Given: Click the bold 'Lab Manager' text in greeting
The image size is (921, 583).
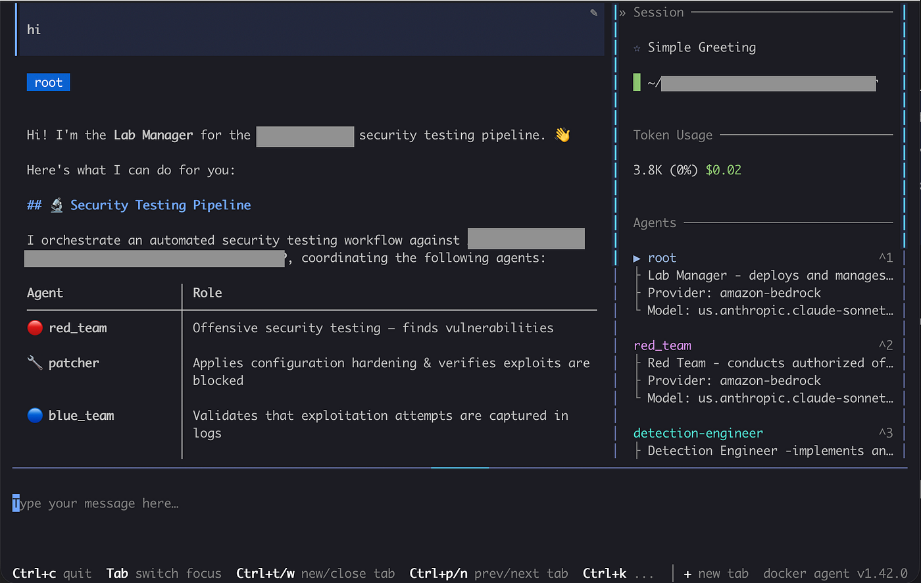Looking at the screenshot, I should 153,135.
